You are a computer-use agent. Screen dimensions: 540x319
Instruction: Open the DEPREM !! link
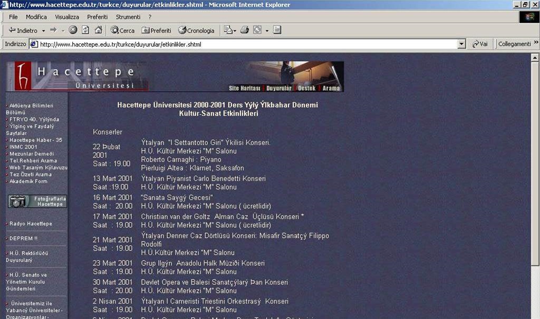coord(23,238)
